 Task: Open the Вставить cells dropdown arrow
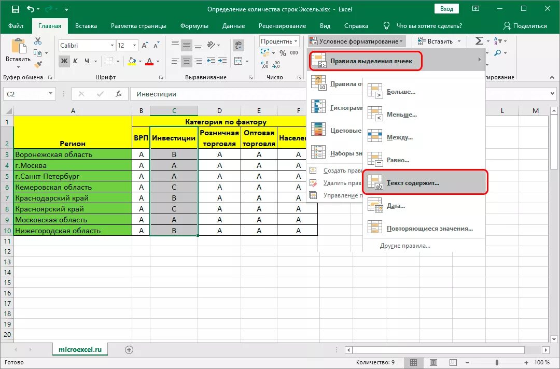point(459,41)
